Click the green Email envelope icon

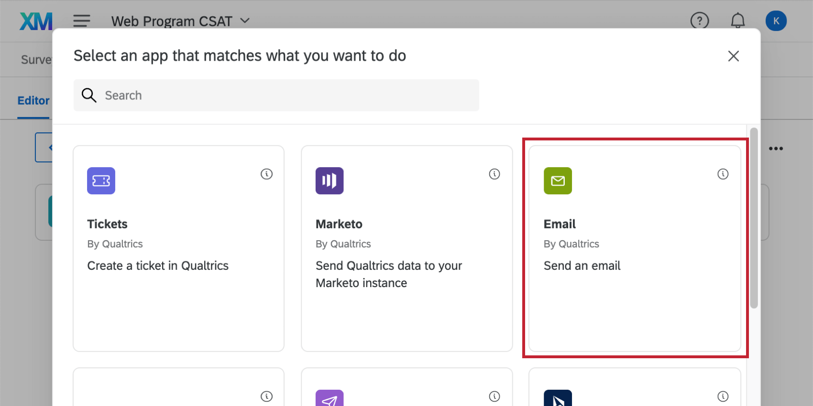coord(558,181)
